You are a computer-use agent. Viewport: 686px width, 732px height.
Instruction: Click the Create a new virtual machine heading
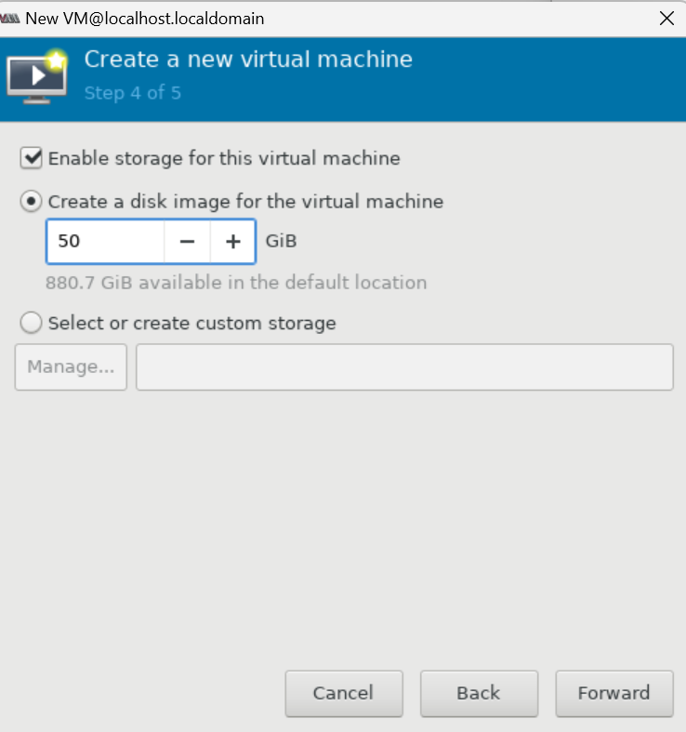(x=248, y=60)
